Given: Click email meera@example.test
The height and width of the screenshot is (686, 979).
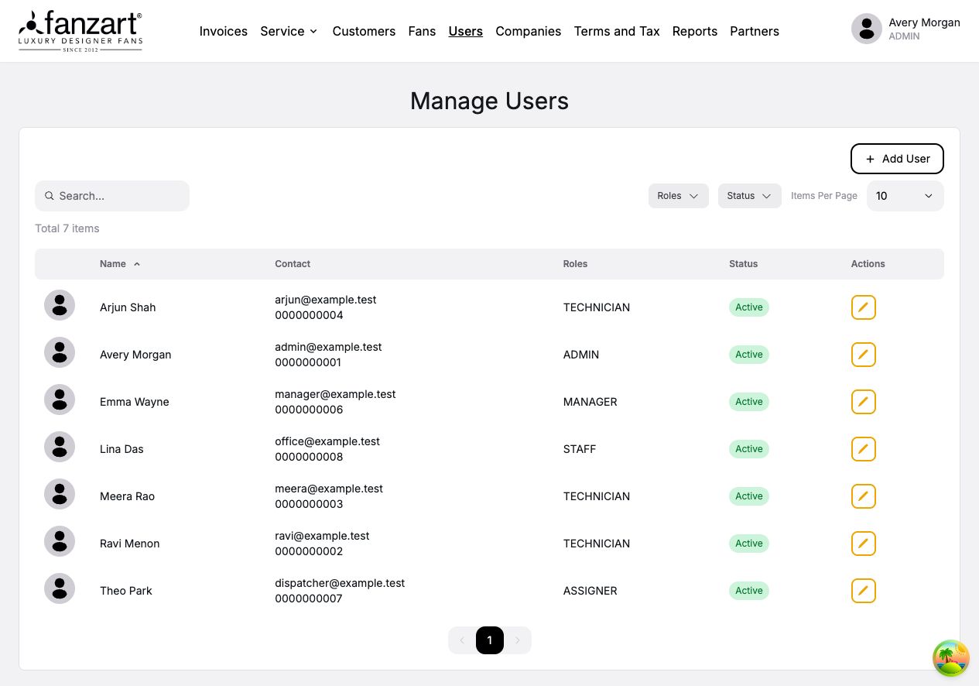Looking at the screenshot, I should click(x=329, y=489).
